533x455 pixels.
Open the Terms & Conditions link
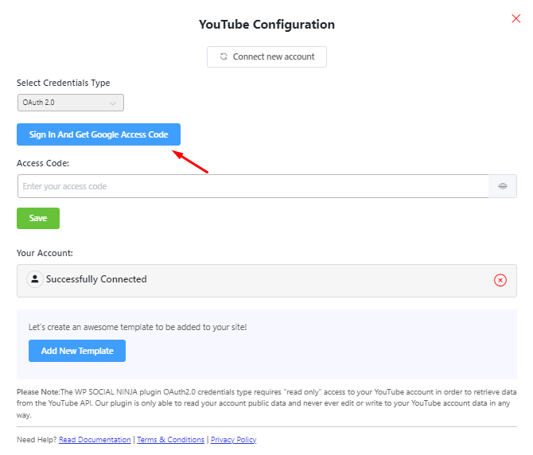(x=170, y=440)
